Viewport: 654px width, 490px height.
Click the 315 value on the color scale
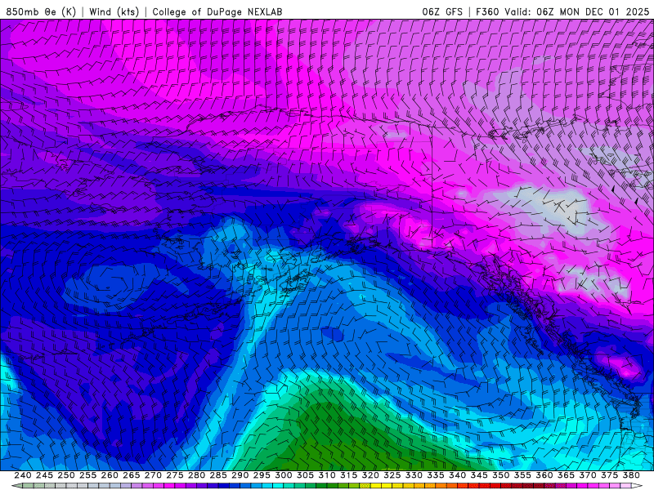coord(349,475)
